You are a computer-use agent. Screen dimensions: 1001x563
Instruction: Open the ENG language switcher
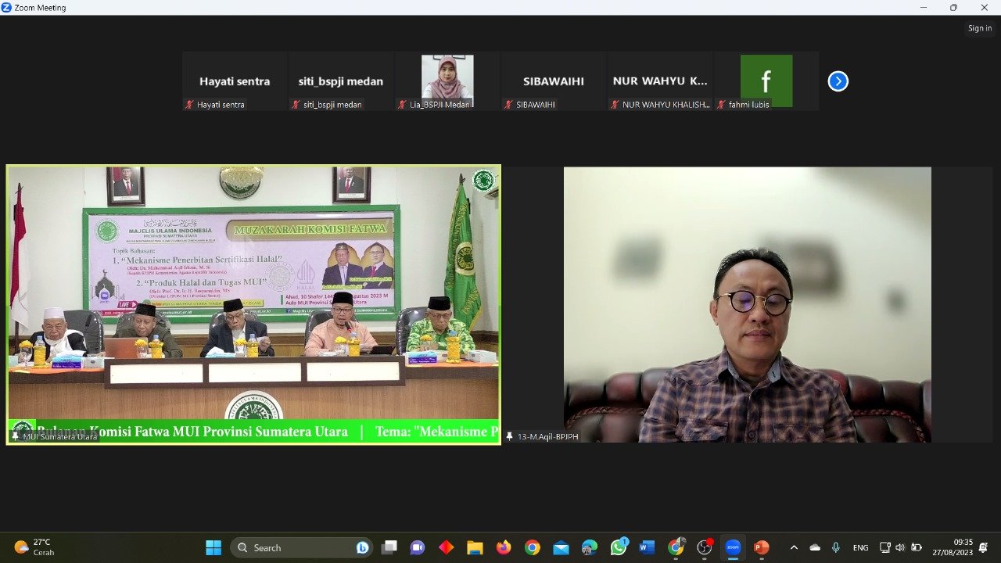(x=860, y=547)
